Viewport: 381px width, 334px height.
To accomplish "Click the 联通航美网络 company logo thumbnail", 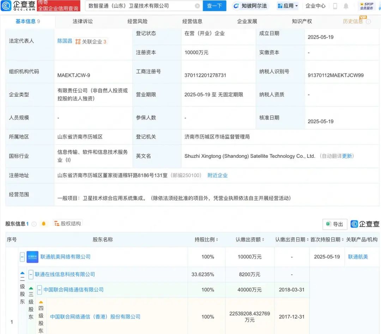I will click(32, 257).
